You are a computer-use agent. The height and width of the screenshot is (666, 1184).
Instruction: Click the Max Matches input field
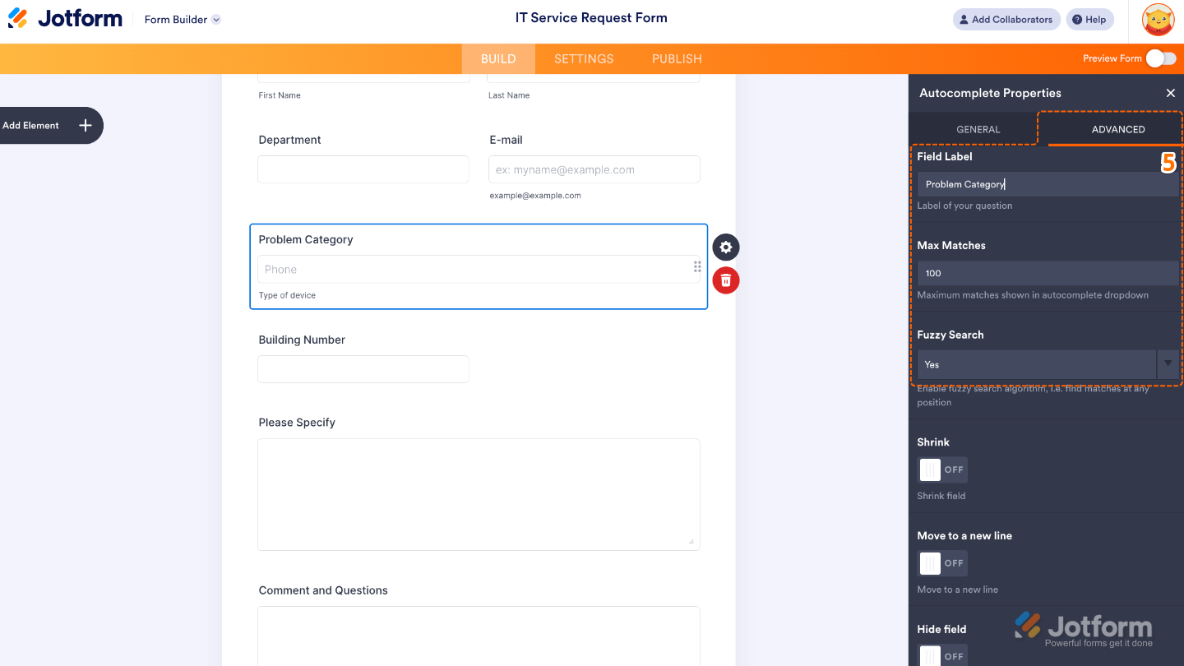1047,273
